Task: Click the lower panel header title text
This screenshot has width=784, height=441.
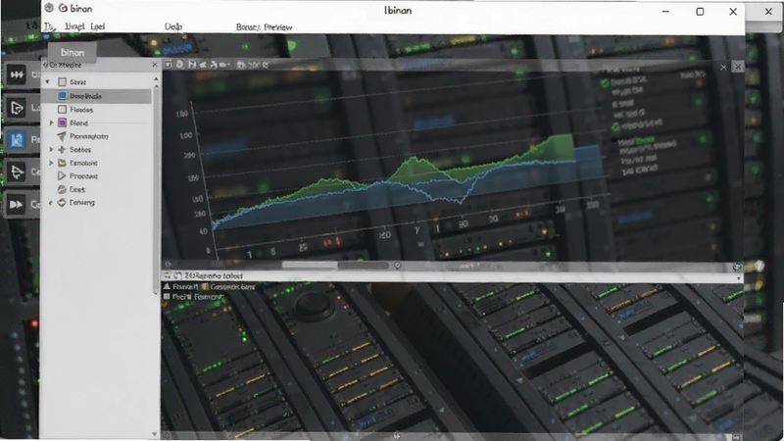Action: (214, 275)
